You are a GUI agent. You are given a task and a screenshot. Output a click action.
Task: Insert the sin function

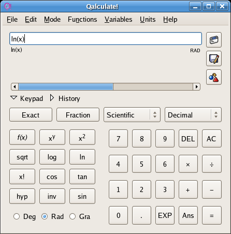click(x=82, y=196)
